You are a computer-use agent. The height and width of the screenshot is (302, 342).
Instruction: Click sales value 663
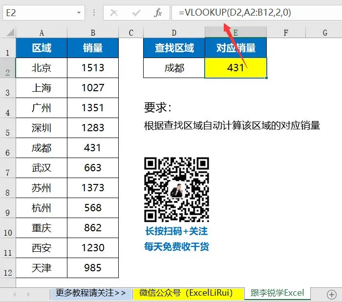tap(93, 168)
